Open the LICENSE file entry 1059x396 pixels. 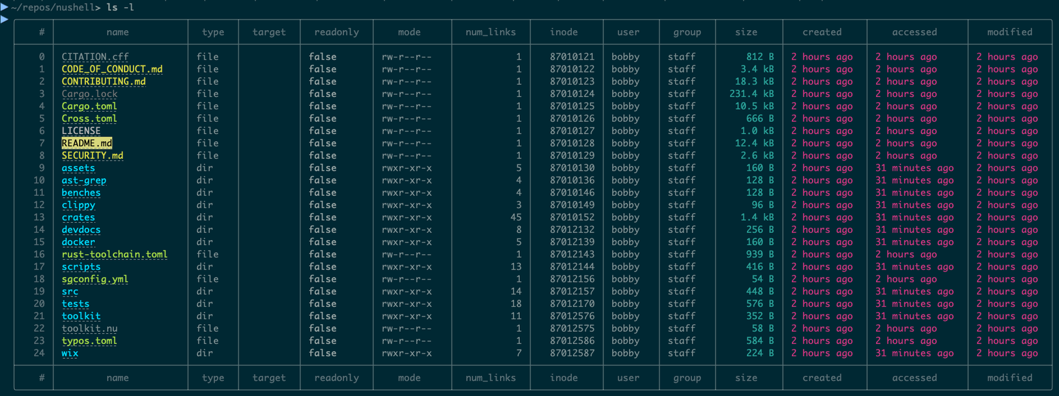(x=81, y=131)
